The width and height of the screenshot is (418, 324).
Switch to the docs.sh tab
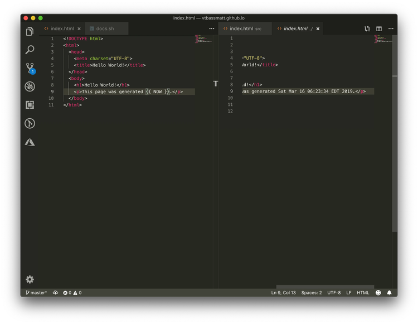[105, 29]
